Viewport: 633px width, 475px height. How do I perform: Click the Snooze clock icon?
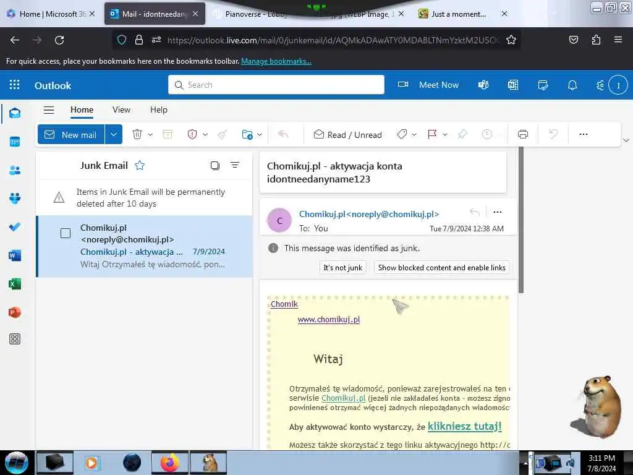487,134
